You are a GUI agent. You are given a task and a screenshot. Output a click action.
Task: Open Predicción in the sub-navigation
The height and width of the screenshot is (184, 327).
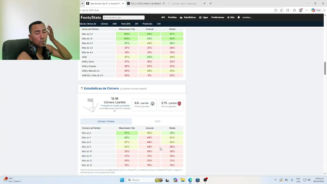pyautogui.click(x=147, y=24)
